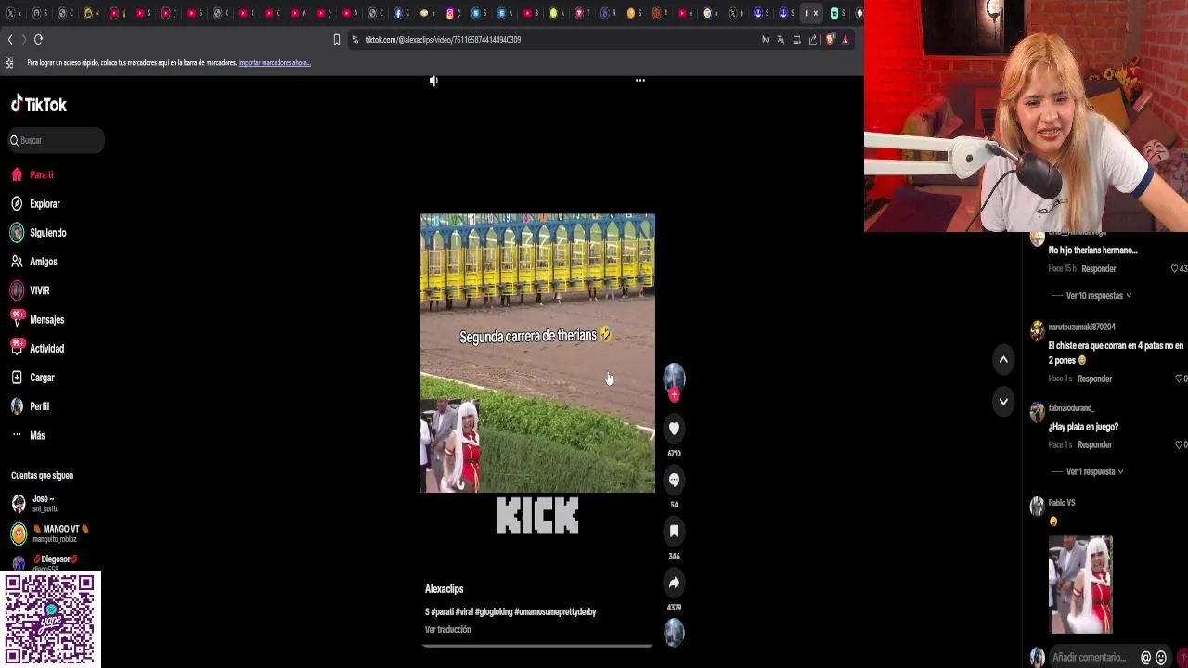Image resolution: width=1188 pixels, height=668 pixels.
Task: Click the browser back arrow
Action: [x=10, y=40]
